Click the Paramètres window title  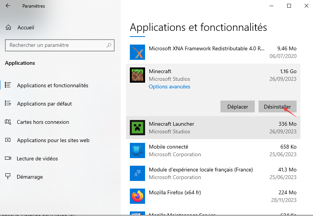click(x=34, y=6)
